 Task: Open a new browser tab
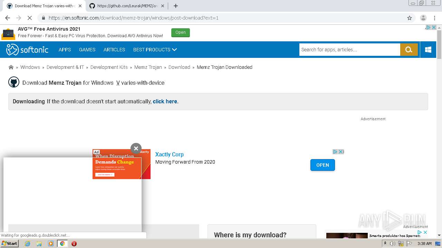[176, 6]
